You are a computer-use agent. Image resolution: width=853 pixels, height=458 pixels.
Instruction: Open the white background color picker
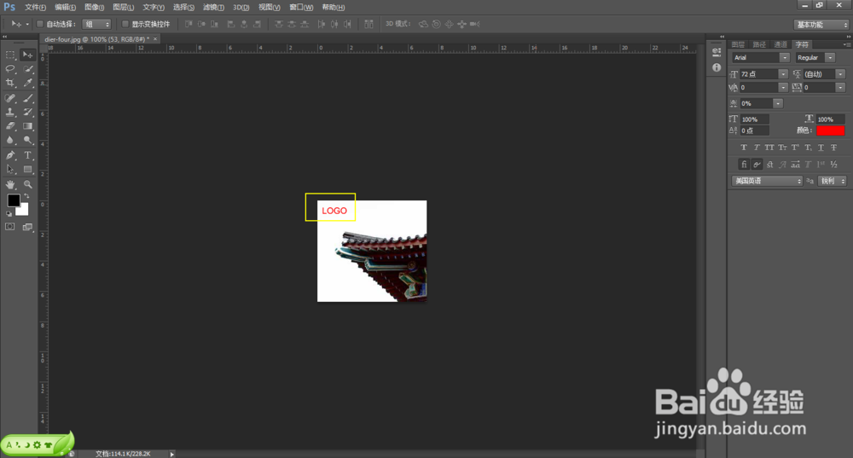(x=23, y=210)
